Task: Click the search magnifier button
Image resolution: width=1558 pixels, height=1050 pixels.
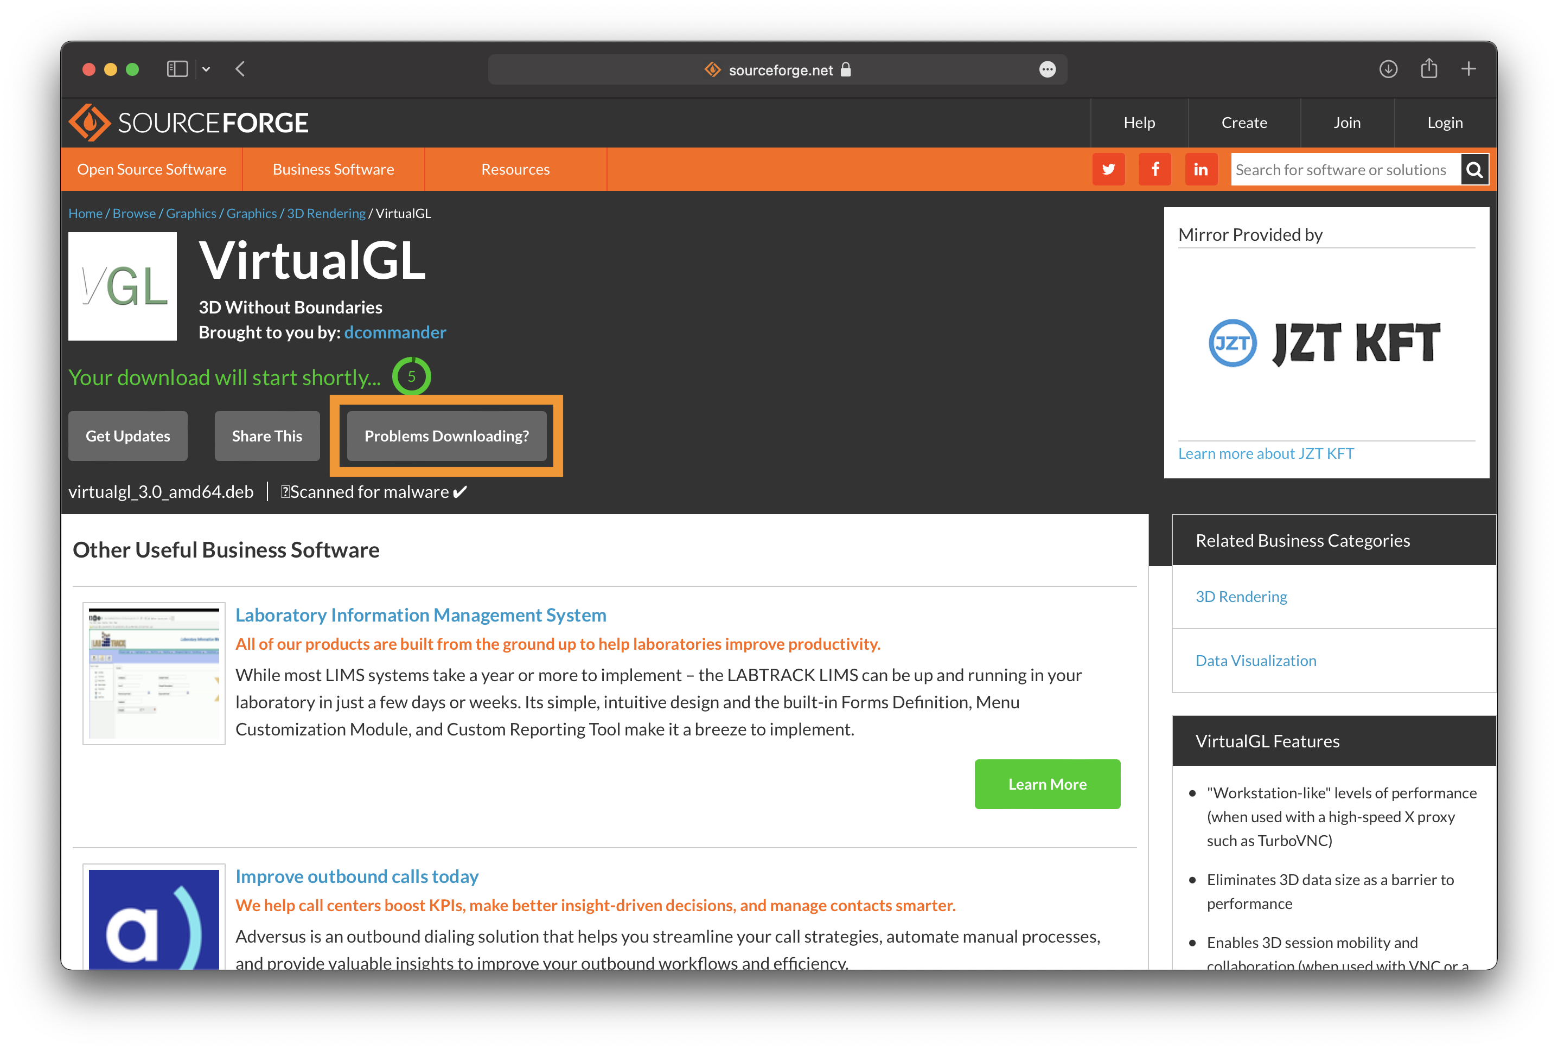Action: click(1474, 170)
